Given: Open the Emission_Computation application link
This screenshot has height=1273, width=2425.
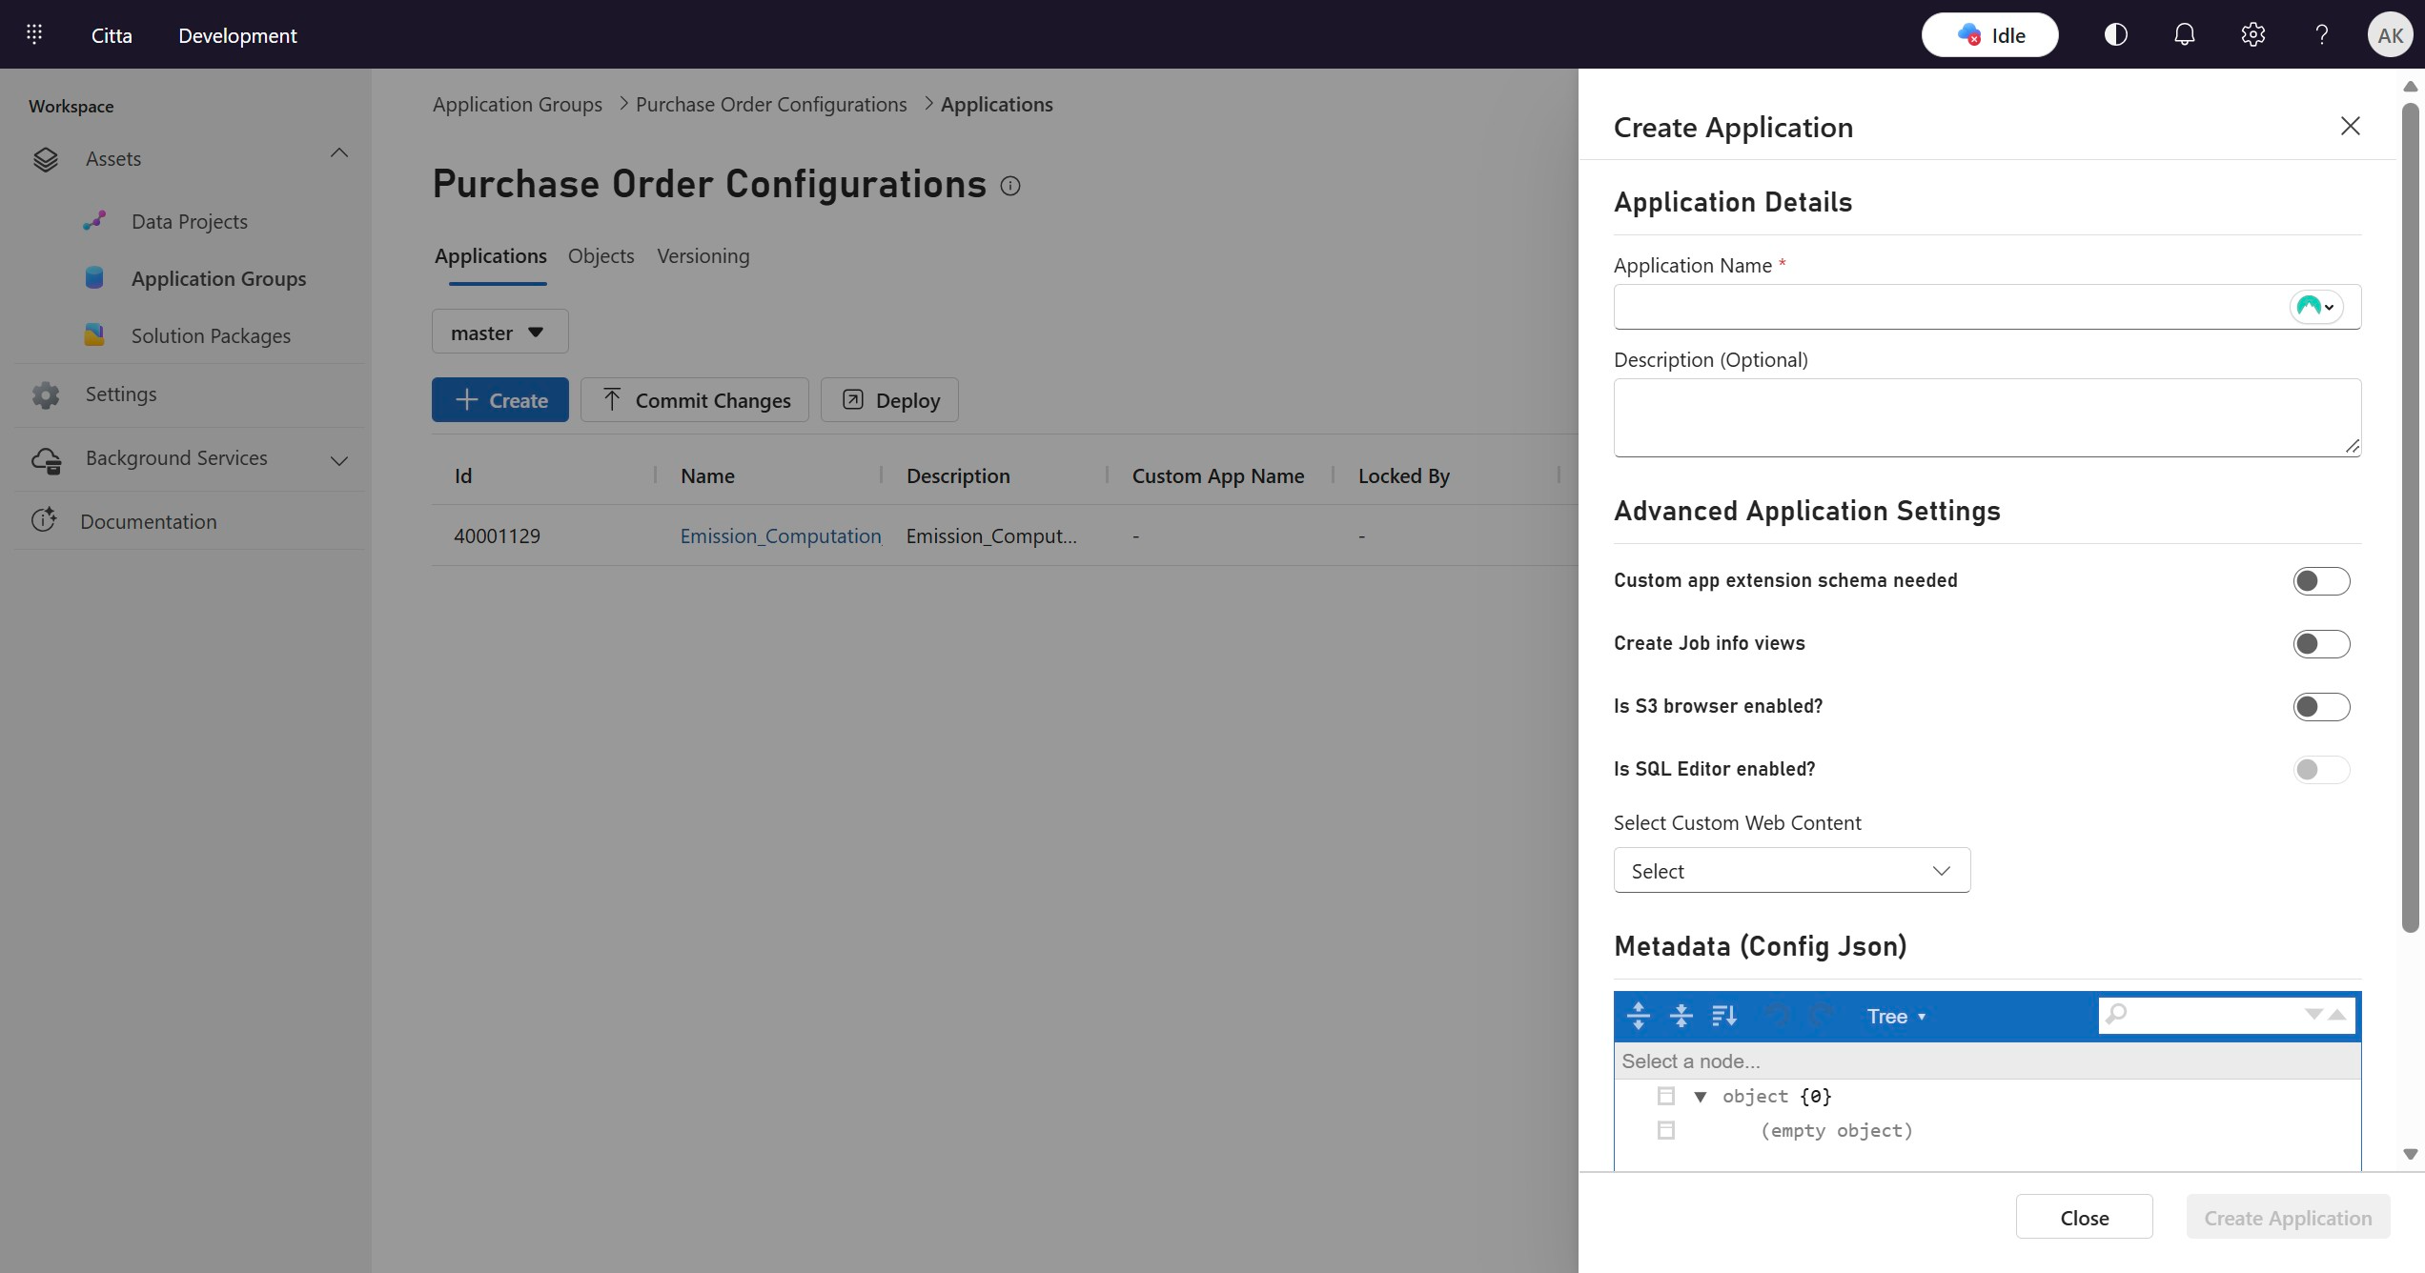Looking at the screenshot, I should pyautogui.click(x=780, y=536).
